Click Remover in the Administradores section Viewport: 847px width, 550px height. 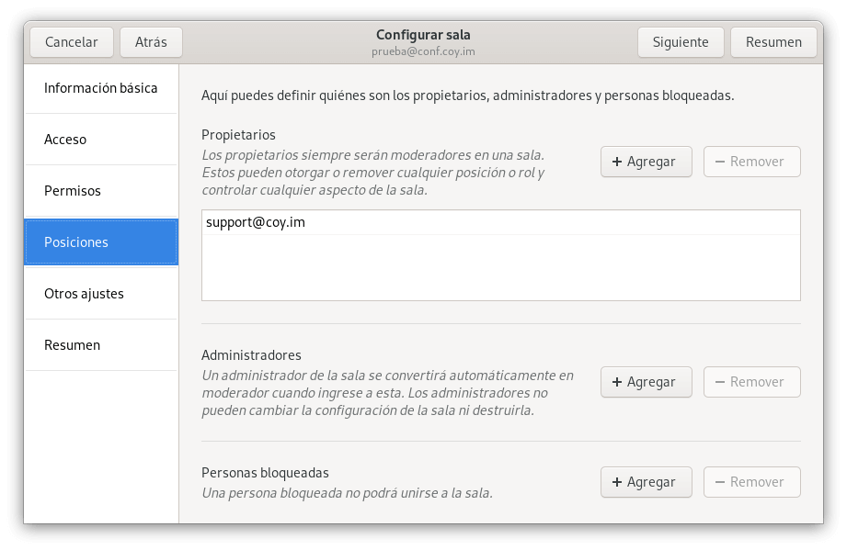click(751, 382)
